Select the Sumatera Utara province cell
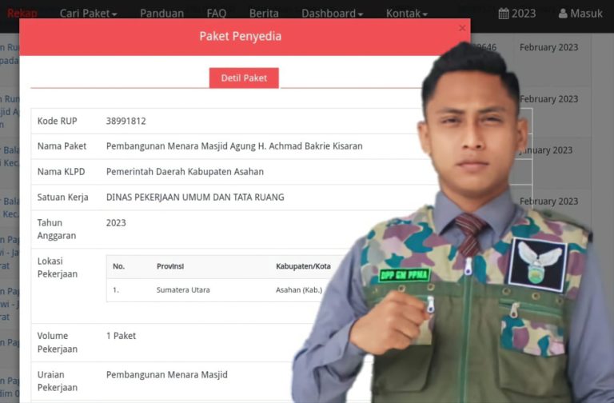The height and width of the screenshot is (403, 614). tap(183, 290)
